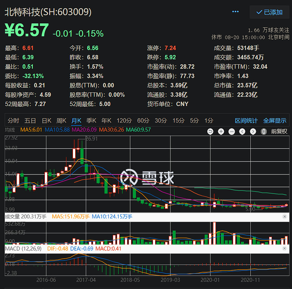Click the stock title 北特科技(SH:603009)
The image size is (292, 289).
(48, 12)
